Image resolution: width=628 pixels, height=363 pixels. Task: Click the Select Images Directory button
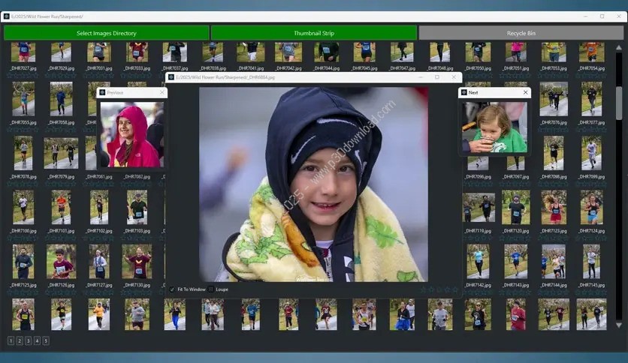point(107,33)
